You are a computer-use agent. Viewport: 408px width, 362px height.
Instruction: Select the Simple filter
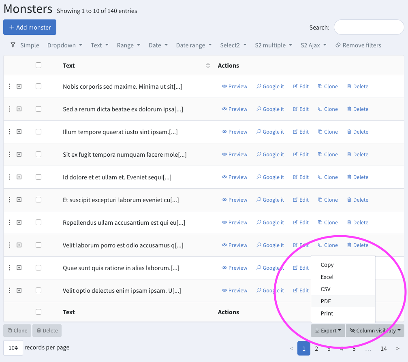[30, 45]
